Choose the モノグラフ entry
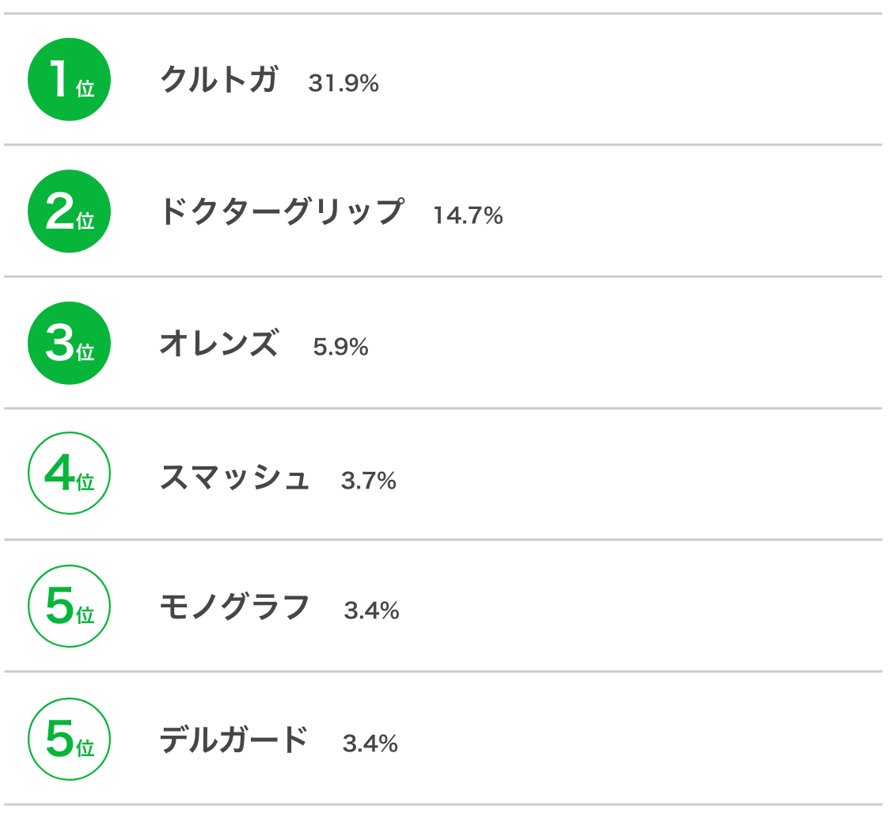888x814 pixels. pyautogui.click(x=234, y=607)
